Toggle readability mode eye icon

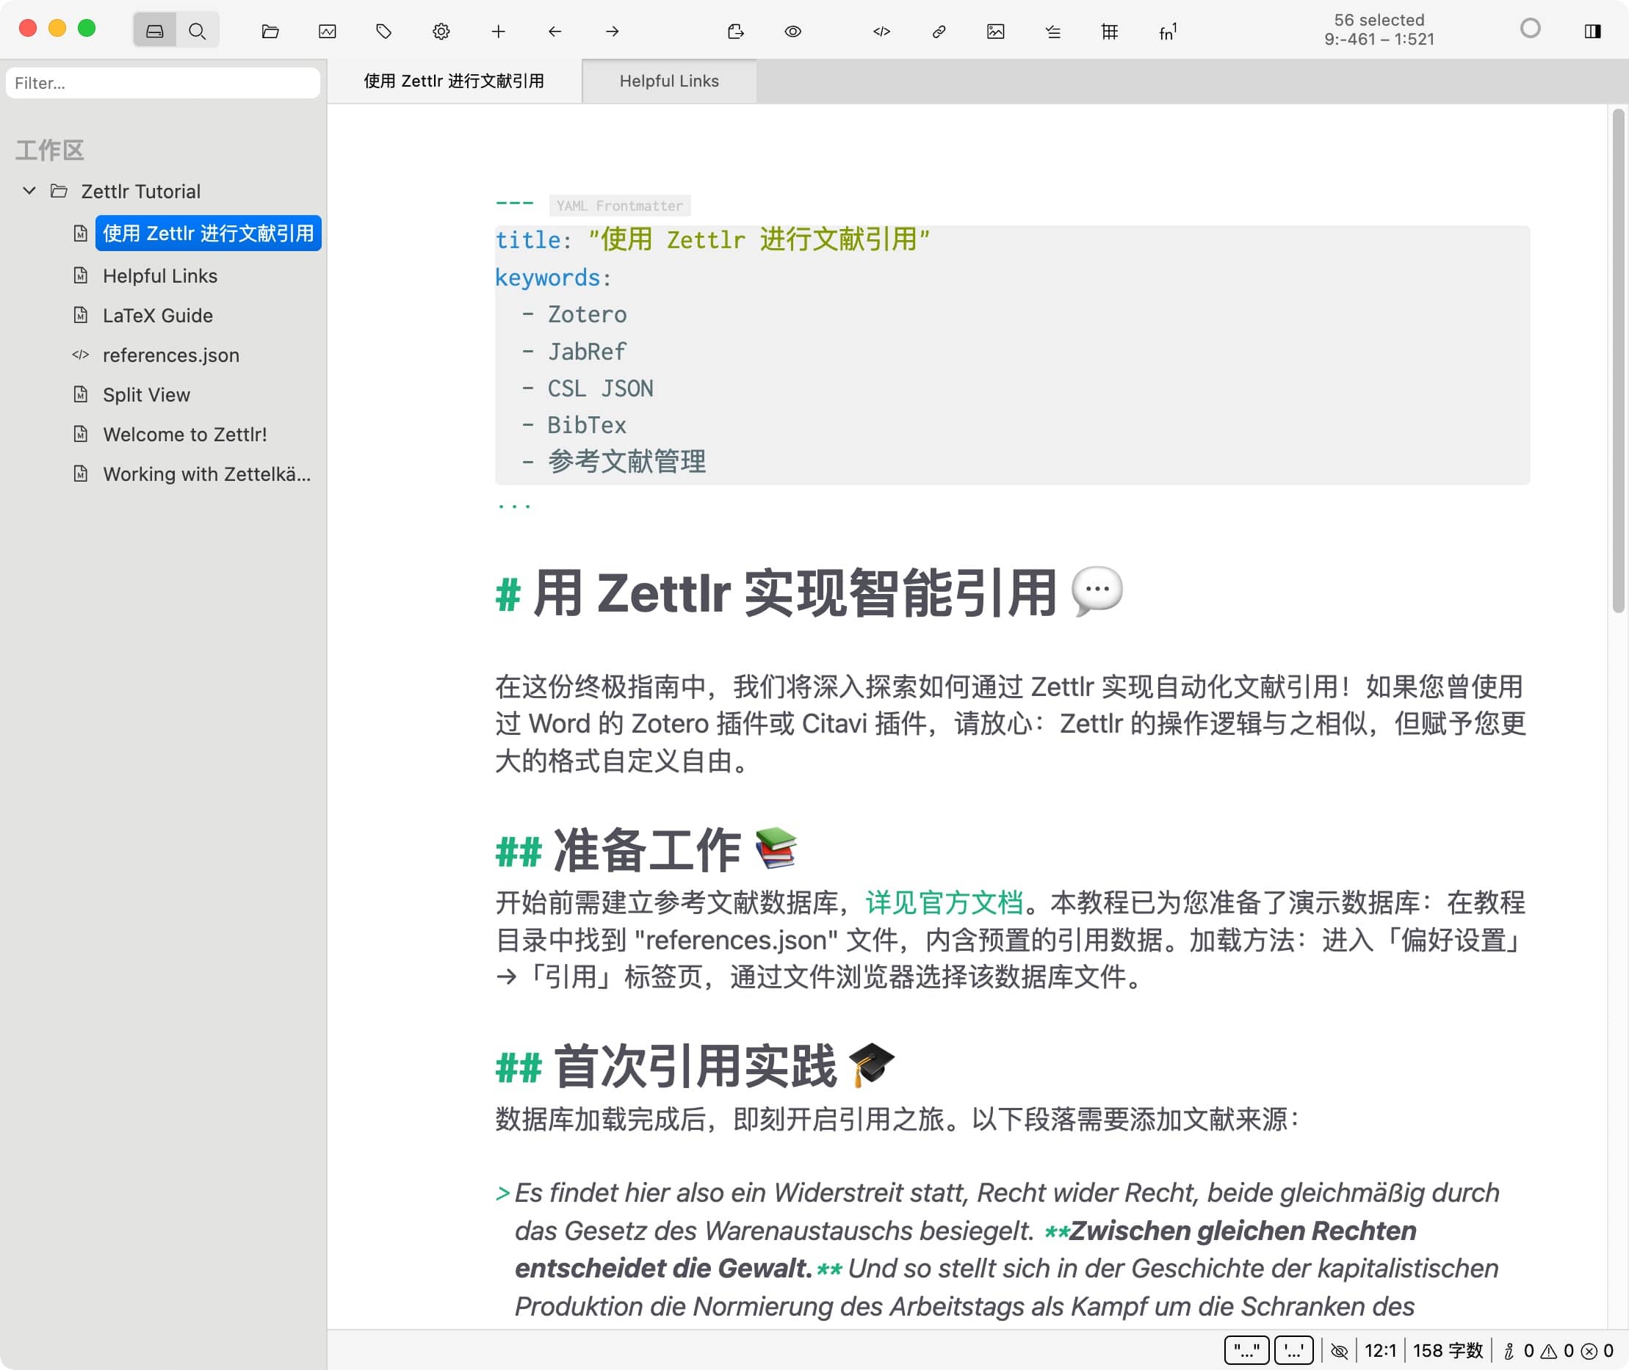coord(792,31)
